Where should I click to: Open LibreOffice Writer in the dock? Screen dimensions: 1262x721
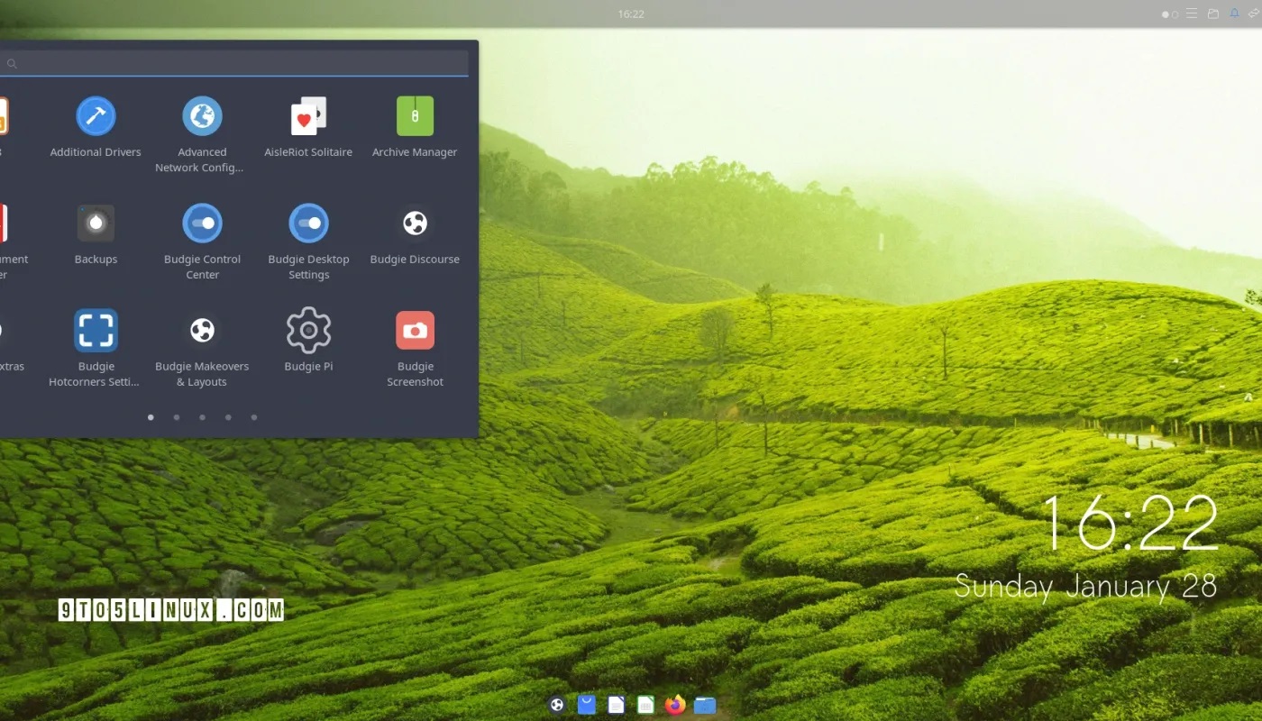[x=616, y=705]
